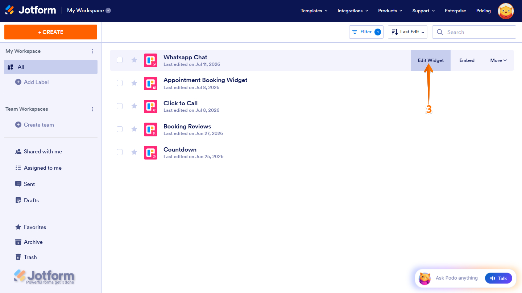The width and height of the screenshot is (522, 293).
Task: Open the Whatsapp Chat title
Action: [x=185, y=57]
